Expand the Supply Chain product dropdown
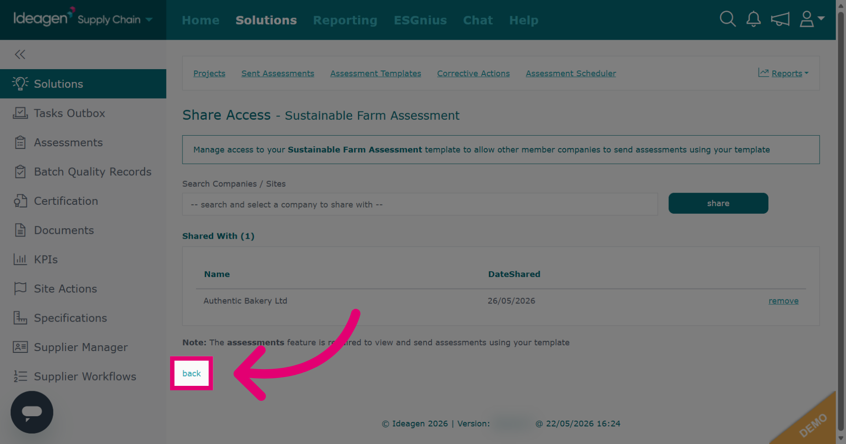 [x=149, y=19]
